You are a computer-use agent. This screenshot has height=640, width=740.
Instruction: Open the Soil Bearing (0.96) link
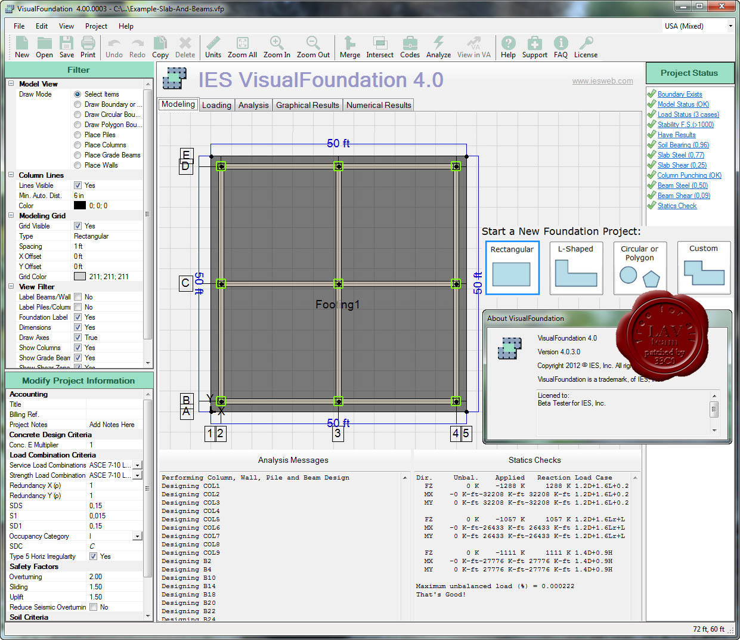click(683, 145)
